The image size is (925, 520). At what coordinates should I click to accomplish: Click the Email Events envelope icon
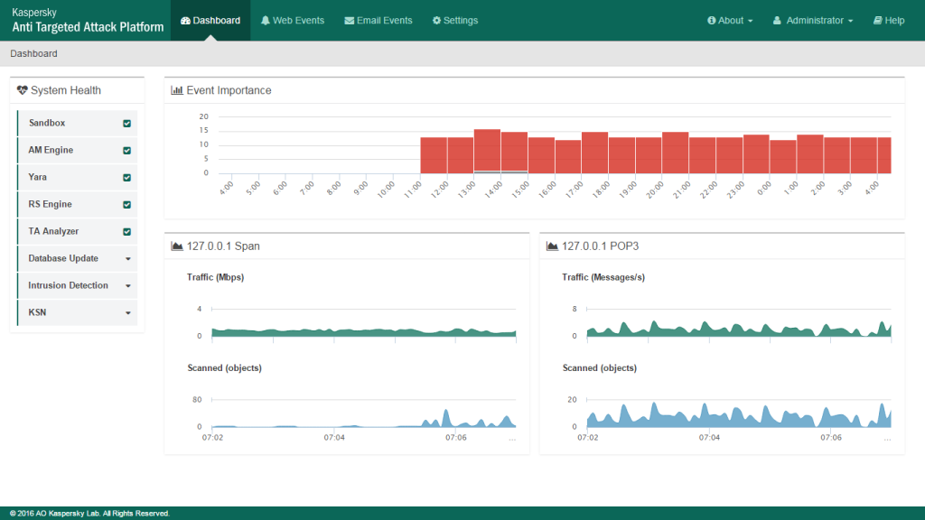coord(350,21)
